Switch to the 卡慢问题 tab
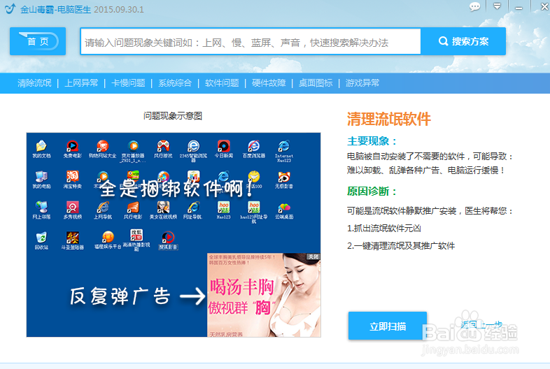The image size is (550, 369). [128, 83]
